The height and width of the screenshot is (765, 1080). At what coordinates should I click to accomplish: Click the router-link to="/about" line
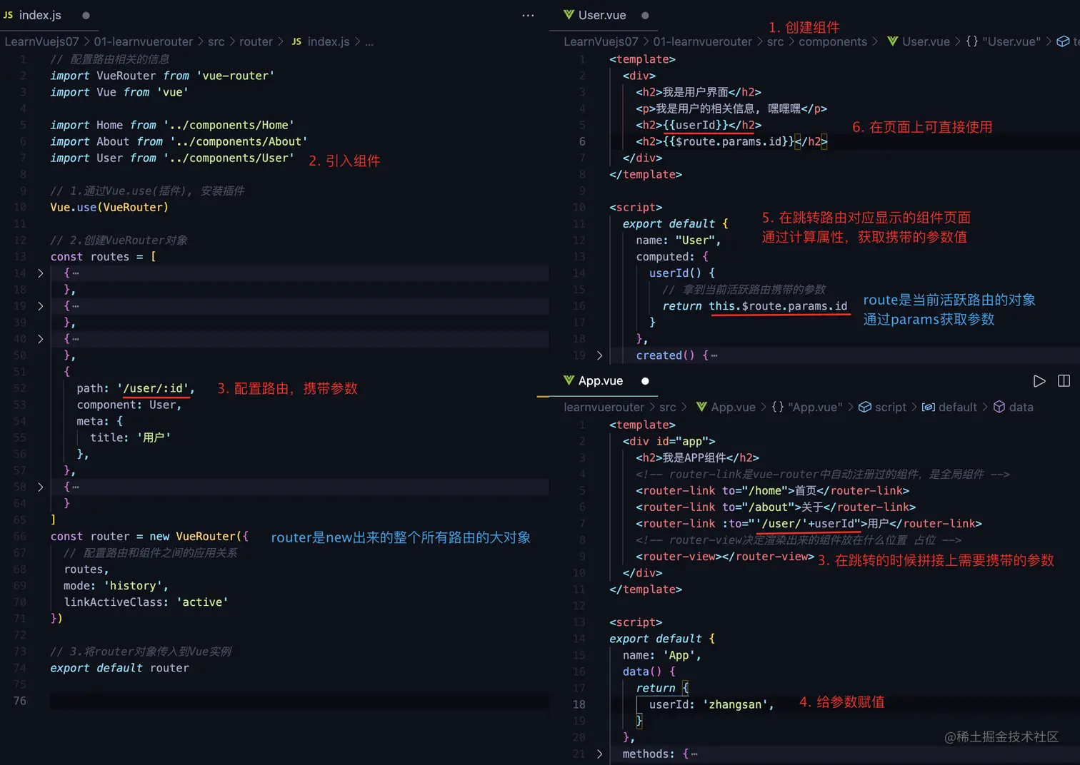coord(776,507)
